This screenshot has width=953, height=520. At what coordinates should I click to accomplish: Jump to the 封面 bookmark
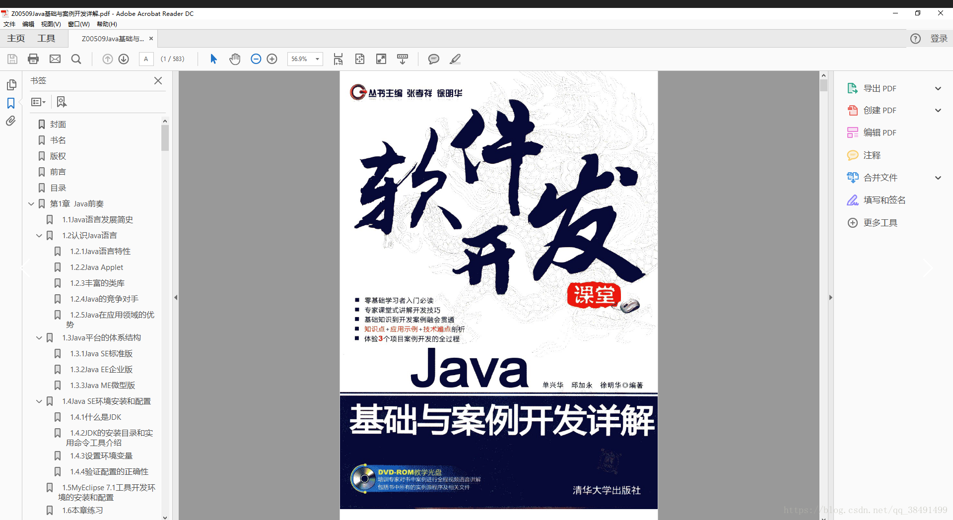tap(58, 125)
